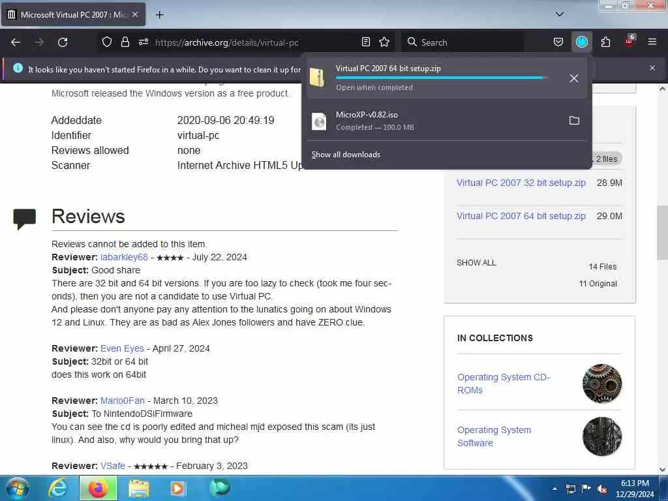The width and height of the screenshot is (668, 501).
Task: Dismiss the Firefox refresh notification bar
Action: pos(652,68)
